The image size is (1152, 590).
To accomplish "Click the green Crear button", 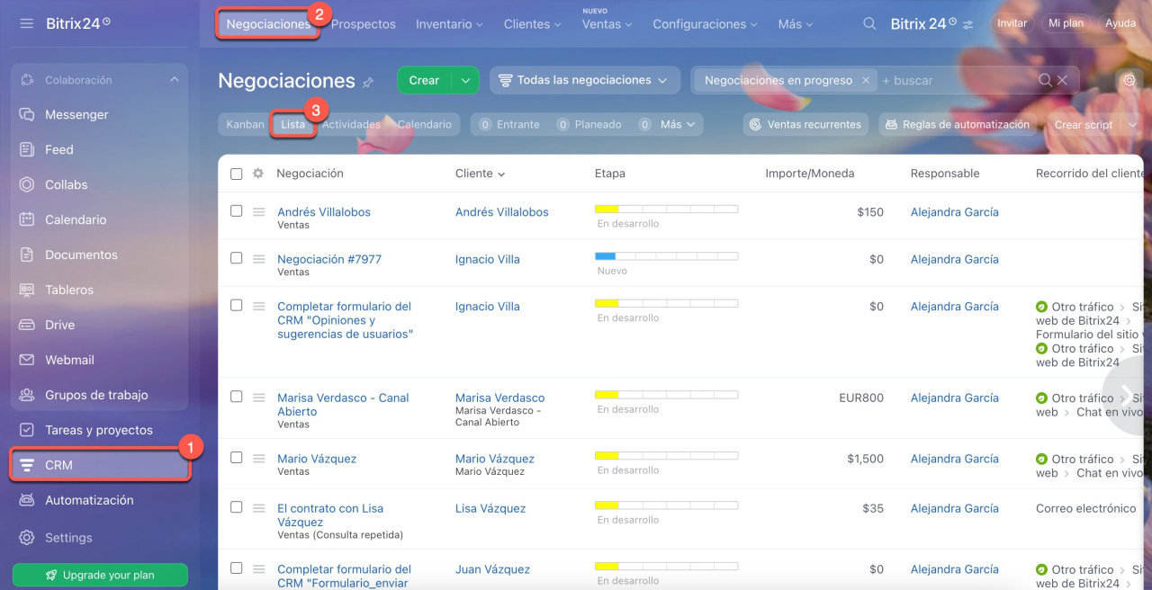I will click(x=424, y=80).
